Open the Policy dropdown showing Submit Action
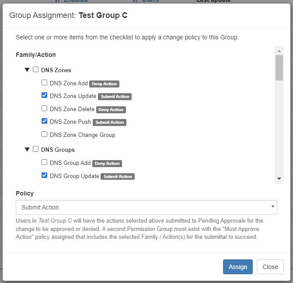The width and height of the screenshot is (293, 283). (146, 207)
